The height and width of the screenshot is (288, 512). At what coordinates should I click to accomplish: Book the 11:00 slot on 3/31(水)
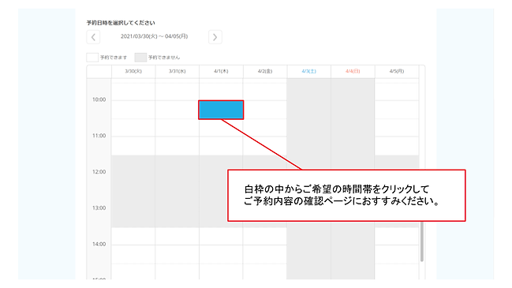pyautogui.click(x=178, y=146)
